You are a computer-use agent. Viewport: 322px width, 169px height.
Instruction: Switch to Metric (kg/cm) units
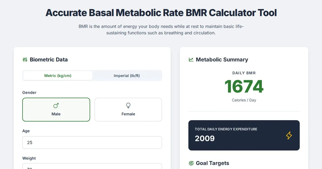click(x=58, y=76)
